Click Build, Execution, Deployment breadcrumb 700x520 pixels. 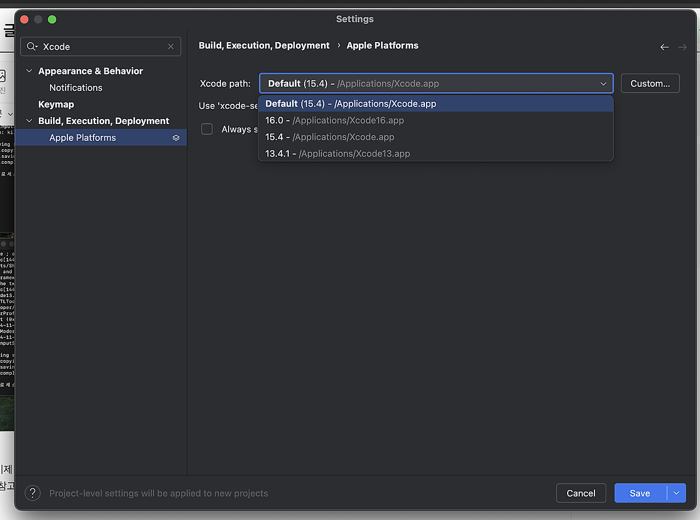pos(264,45)
